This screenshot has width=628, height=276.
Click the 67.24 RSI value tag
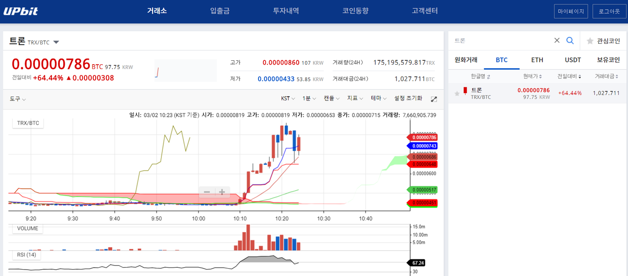[x=417, y=263]
